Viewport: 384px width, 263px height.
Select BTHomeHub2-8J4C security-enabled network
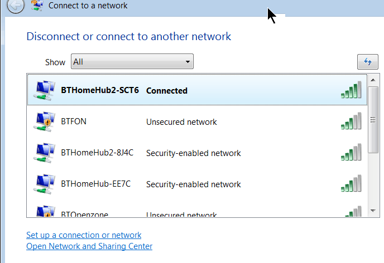click(197, 153)
